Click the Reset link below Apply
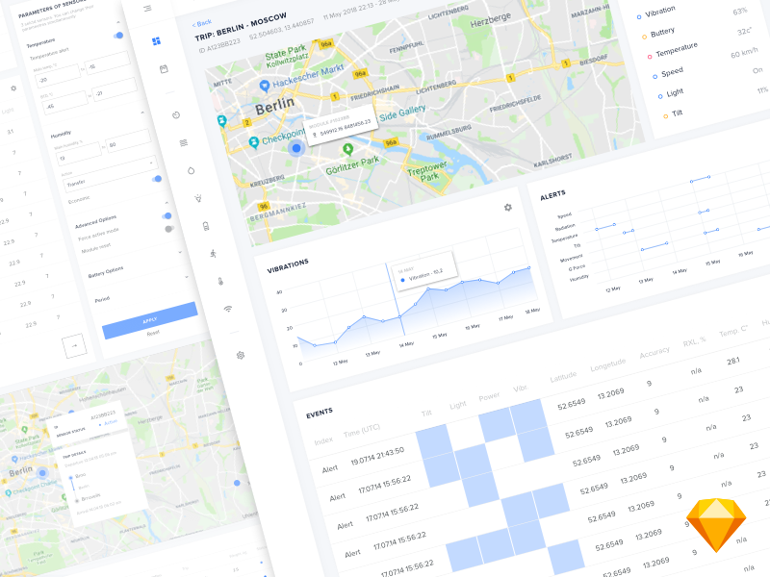770x577 pixels. pyautogui.click(x=153, y=333)
